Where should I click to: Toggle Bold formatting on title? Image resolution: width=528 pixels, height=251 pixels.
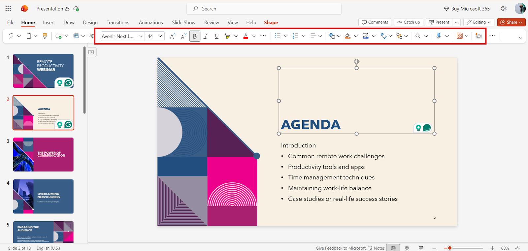click(x=195, y=36)
